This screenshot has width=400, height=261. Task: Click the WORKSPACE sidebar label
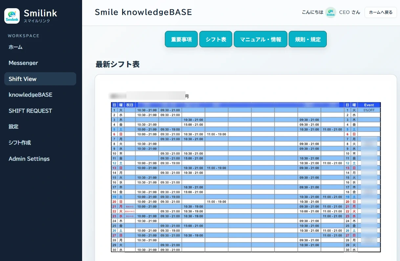click(x=24, y=36)
